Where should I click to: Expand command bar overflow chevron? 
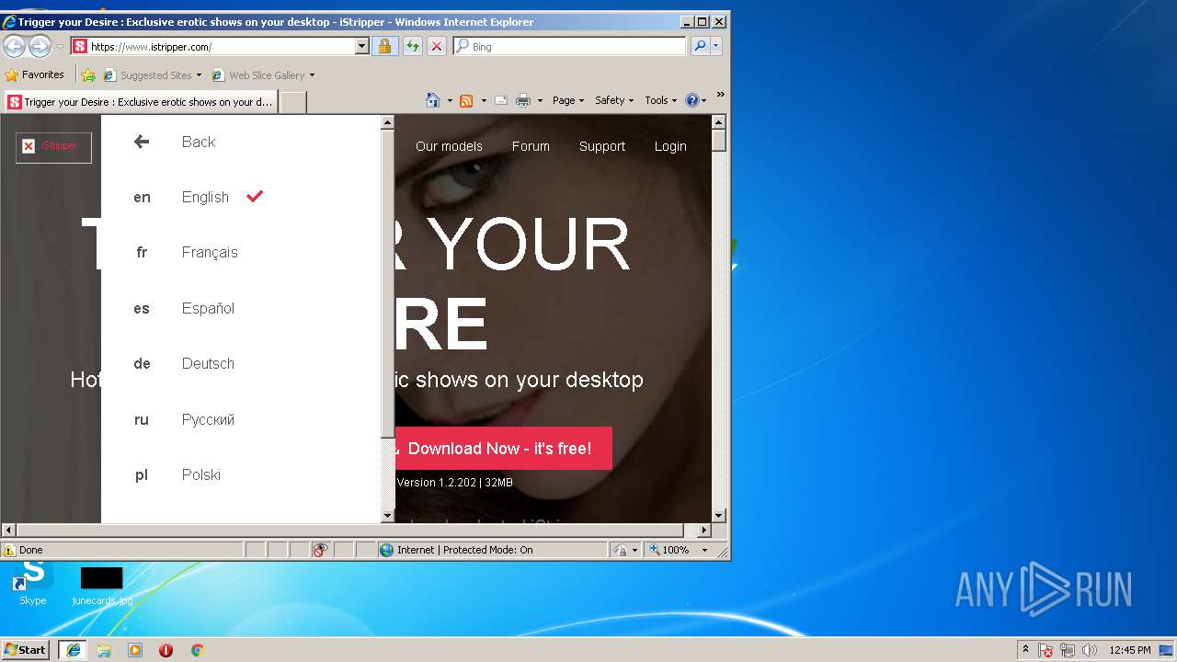point(720,94)
